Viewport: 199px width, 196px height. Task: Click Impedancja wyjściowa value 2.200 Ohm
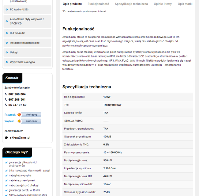click(110, 168)
